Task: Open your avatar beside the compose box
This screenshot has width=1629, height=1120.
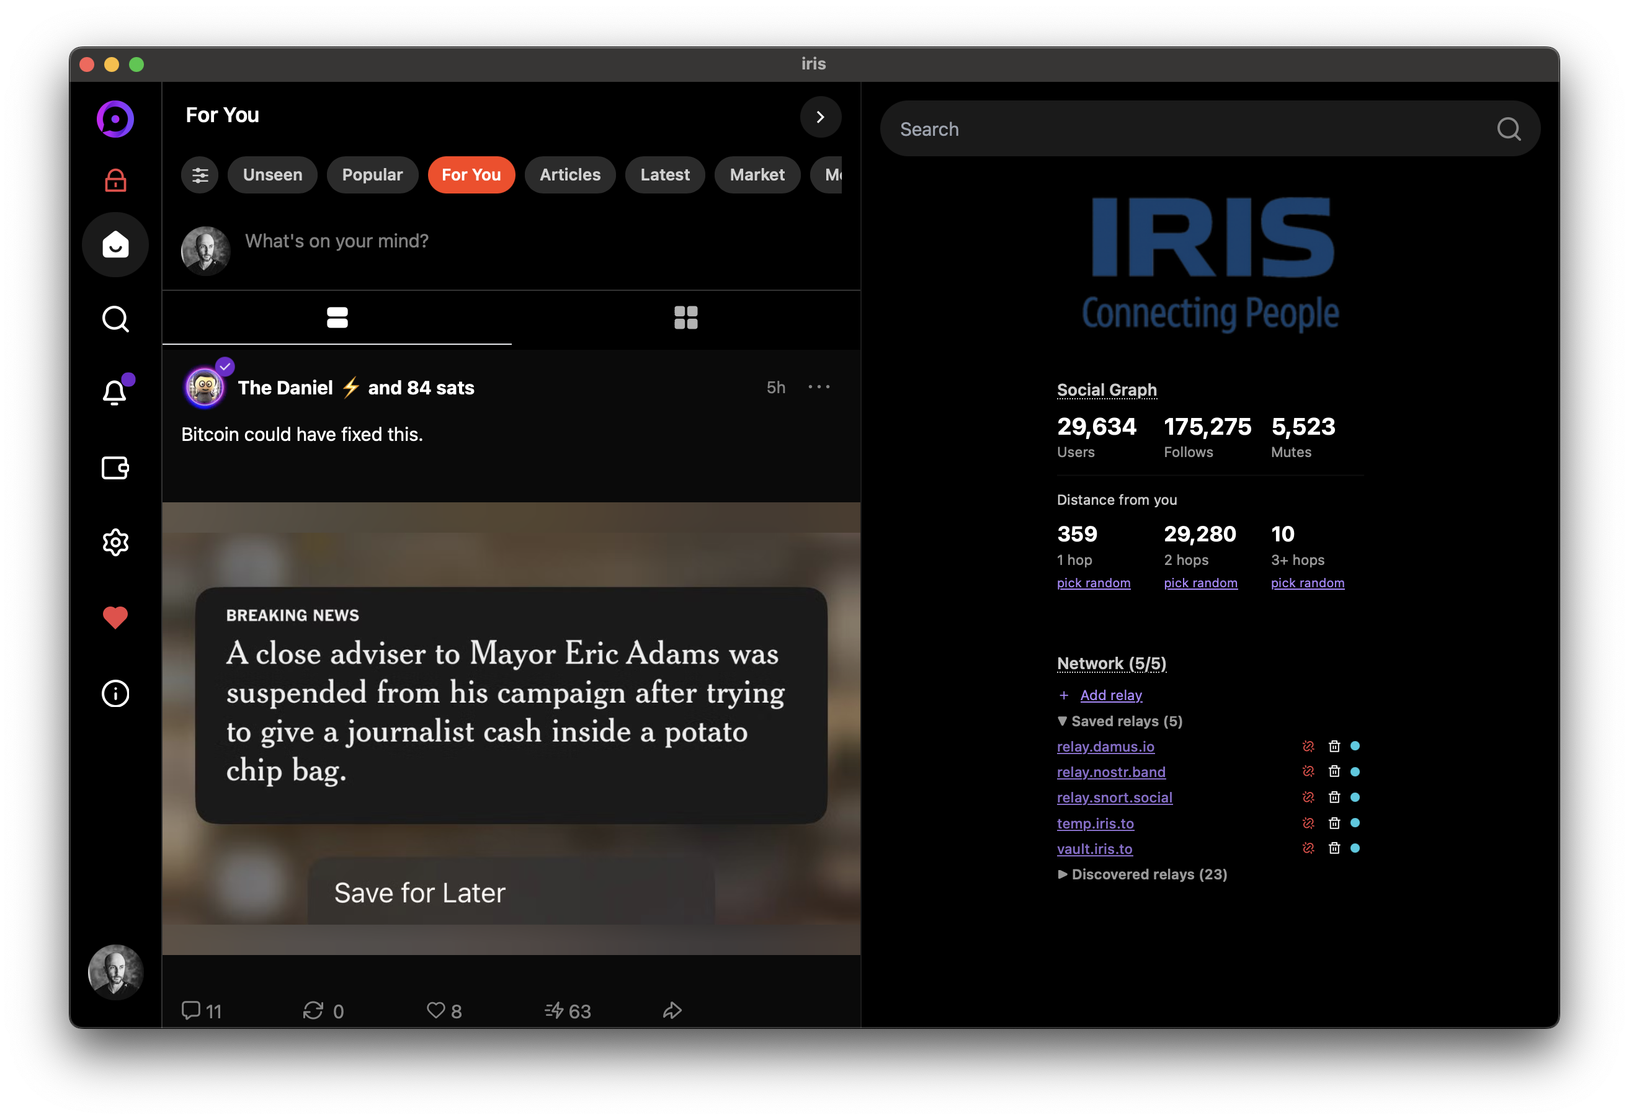Action: pos(206,251)
